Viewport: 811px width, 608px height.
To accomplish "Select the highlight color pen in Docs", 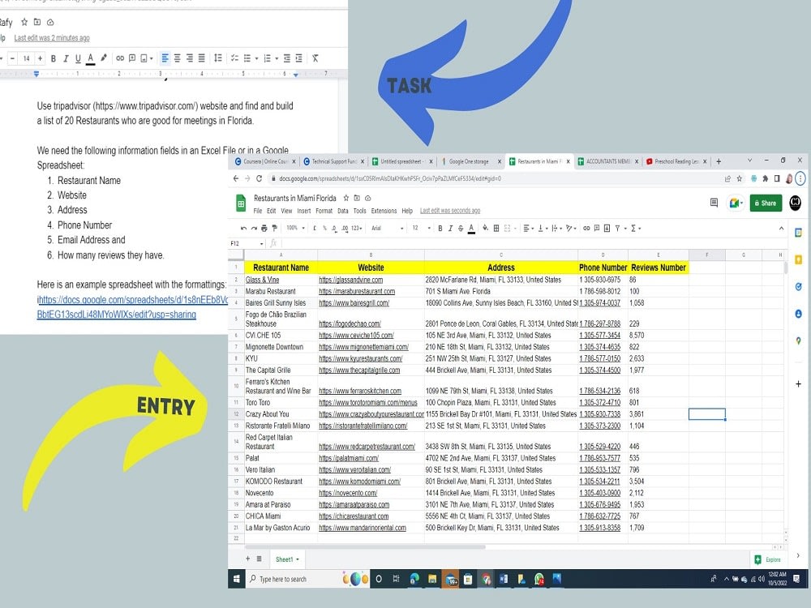I will 104,58.
